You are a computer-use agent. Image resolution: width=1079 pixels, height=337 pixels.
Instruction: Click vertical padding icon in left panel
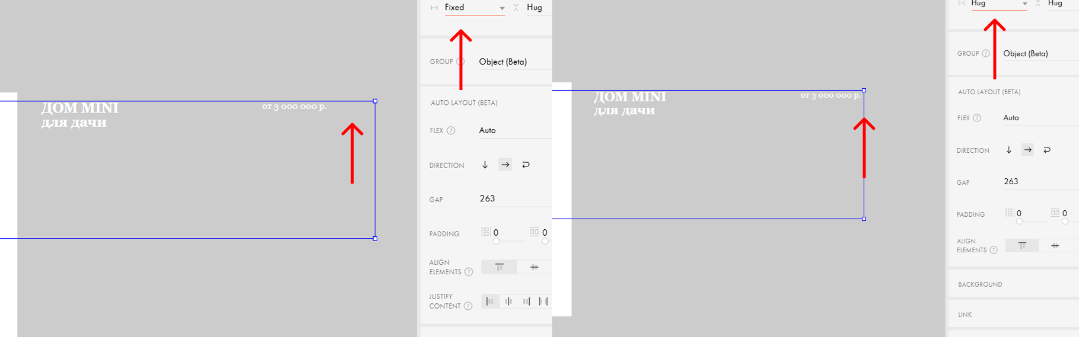pos(534,232)
